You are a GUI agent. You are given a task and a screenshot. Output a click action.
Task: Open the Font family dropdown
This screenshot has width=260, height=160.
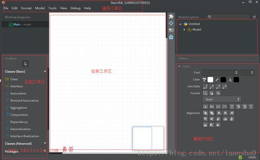click(x=221, y=73)
